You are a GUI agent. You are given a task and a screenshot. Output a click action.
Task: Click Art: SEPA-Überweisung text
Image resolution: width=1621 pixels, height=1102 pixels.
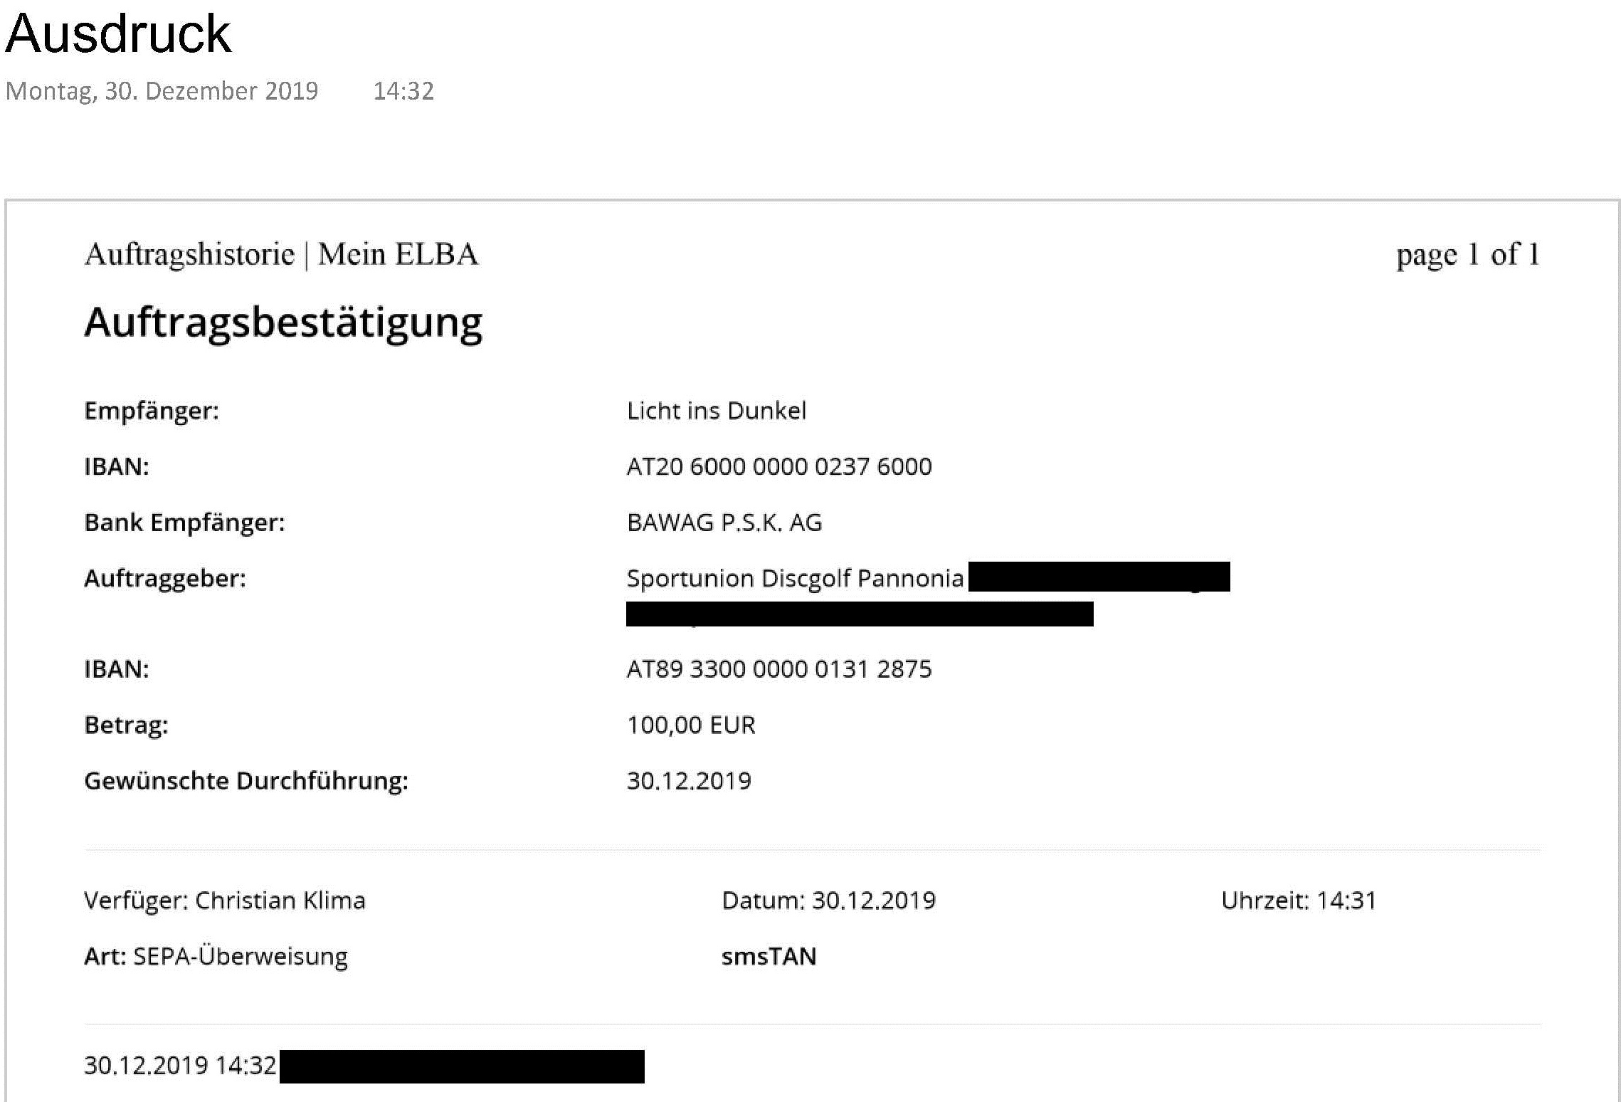(x=216, y=956)
